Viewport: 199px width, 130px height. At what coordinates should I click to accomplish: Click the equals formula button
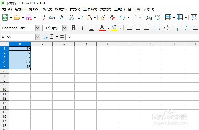pos(62,37)
